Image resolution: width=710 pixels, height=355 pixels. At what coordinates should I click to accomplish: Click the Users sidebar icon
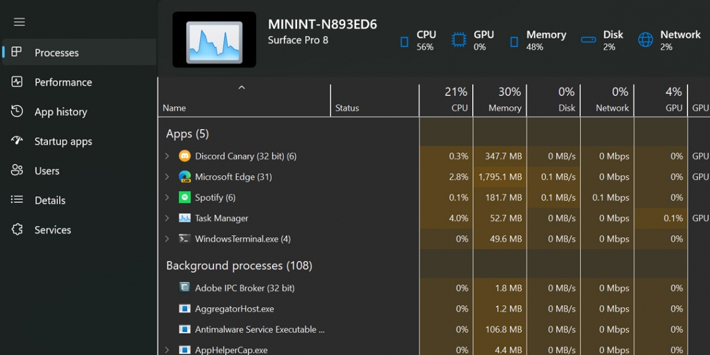[x=17, y=170]
